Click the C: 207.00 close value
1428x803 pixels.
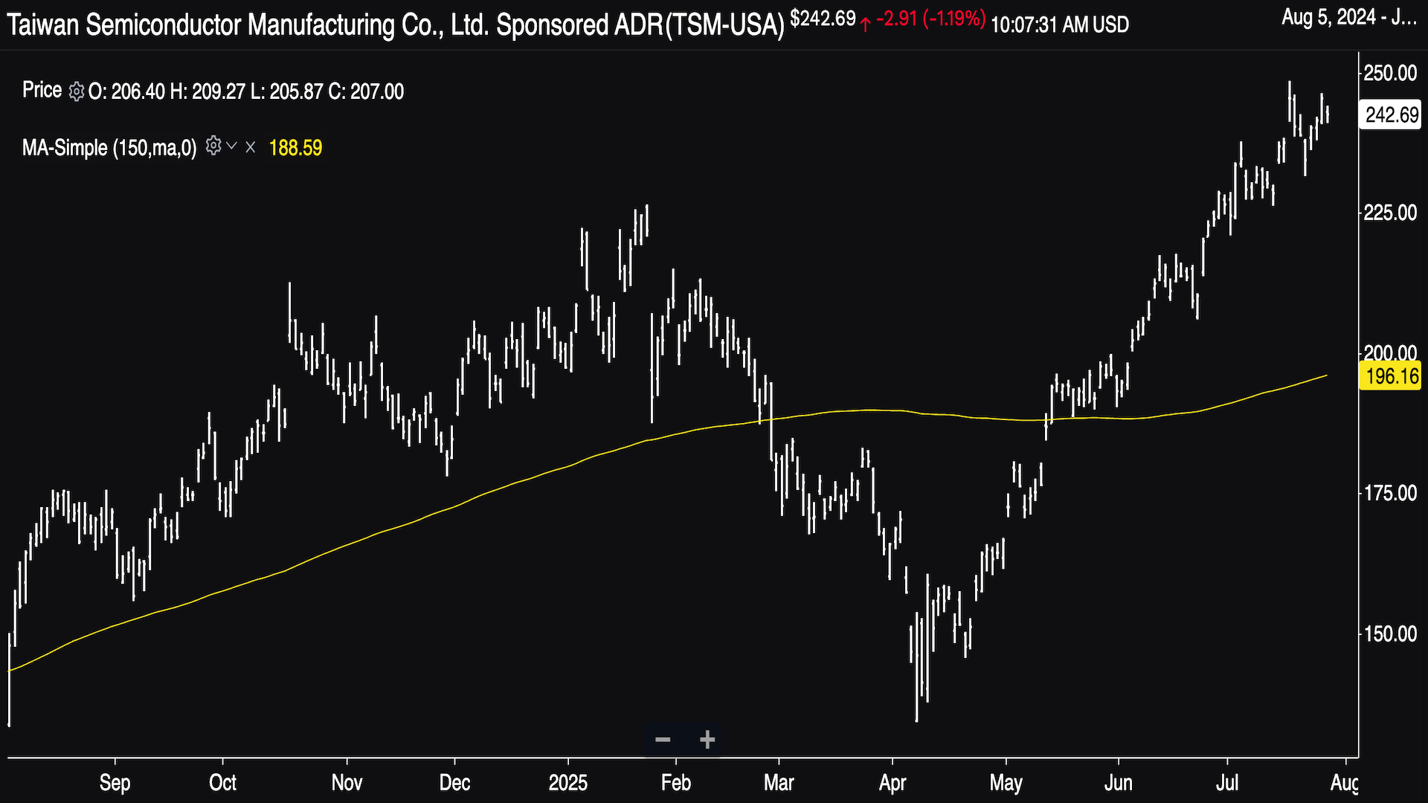click(366, 91)
